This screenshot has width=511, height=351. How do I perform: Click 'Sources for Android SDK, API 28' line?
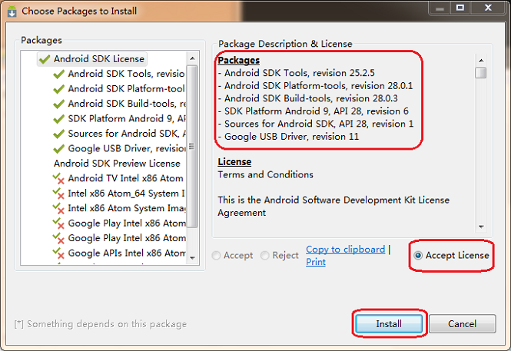(316, 124)
